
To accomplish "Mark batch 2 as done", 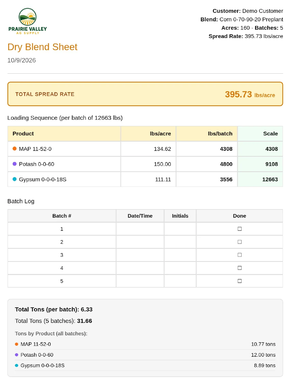I will click(x=240, y=242).
